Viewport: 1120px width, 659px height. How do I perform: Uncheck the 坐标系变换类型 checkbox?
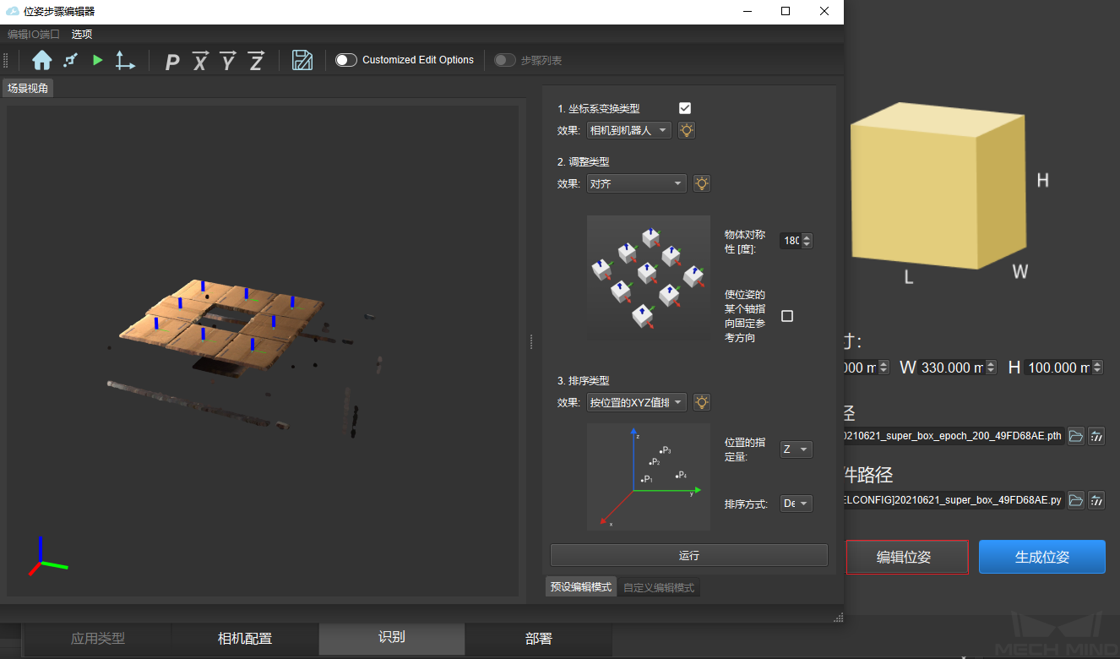pyautogui.click(x=685, y=108)
